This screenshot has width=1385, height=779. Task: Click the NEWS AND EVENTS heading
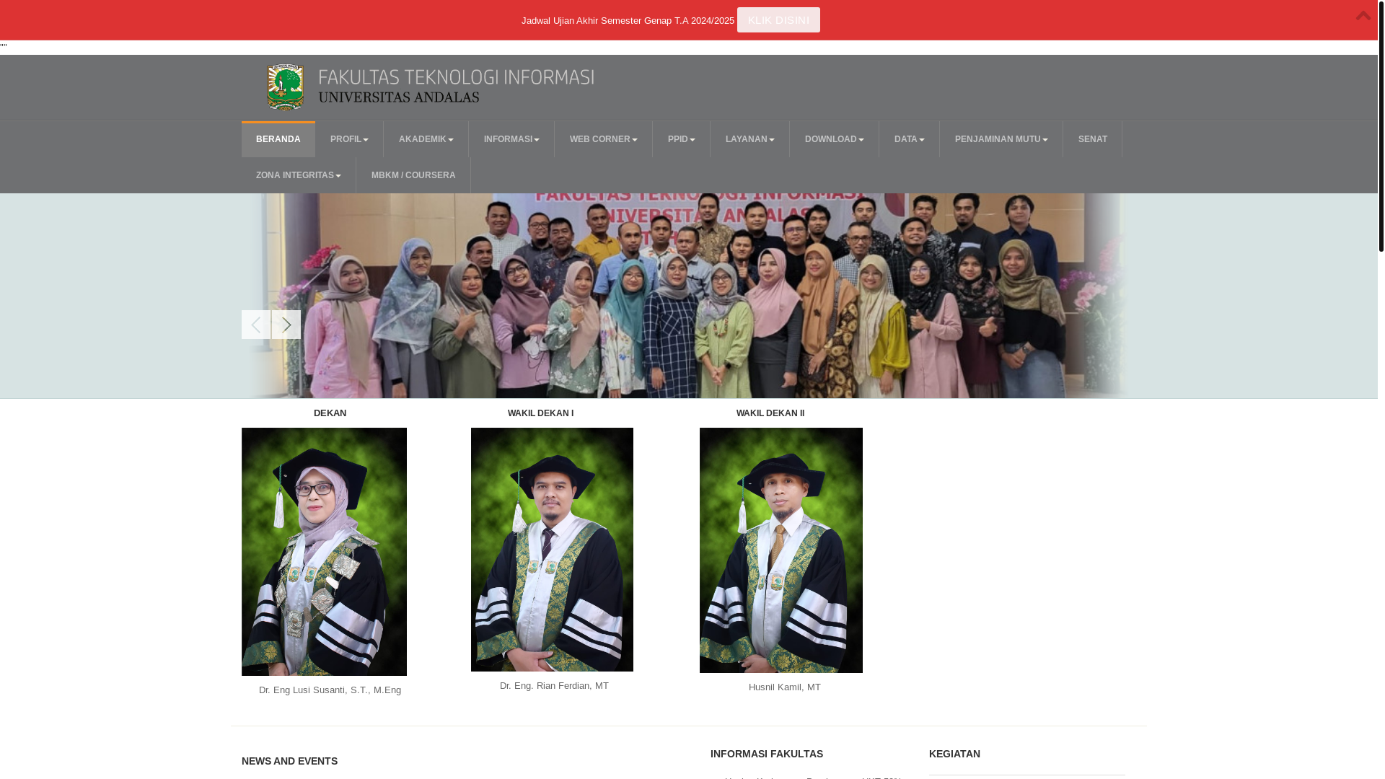click(289, 761)
